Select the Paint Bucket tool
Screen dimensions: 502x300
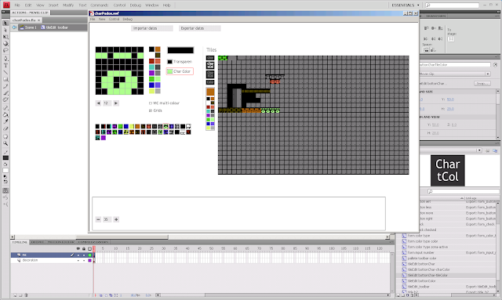[5, 114]
